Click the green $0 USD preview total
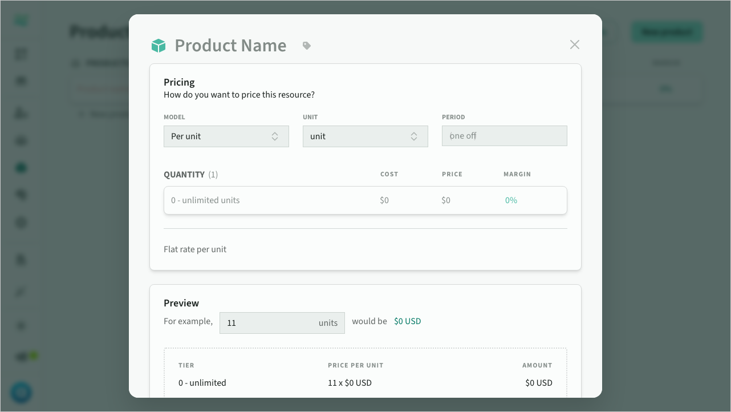Image resolution: width=731 pixels, height=412 pixels. pos(407,321)
